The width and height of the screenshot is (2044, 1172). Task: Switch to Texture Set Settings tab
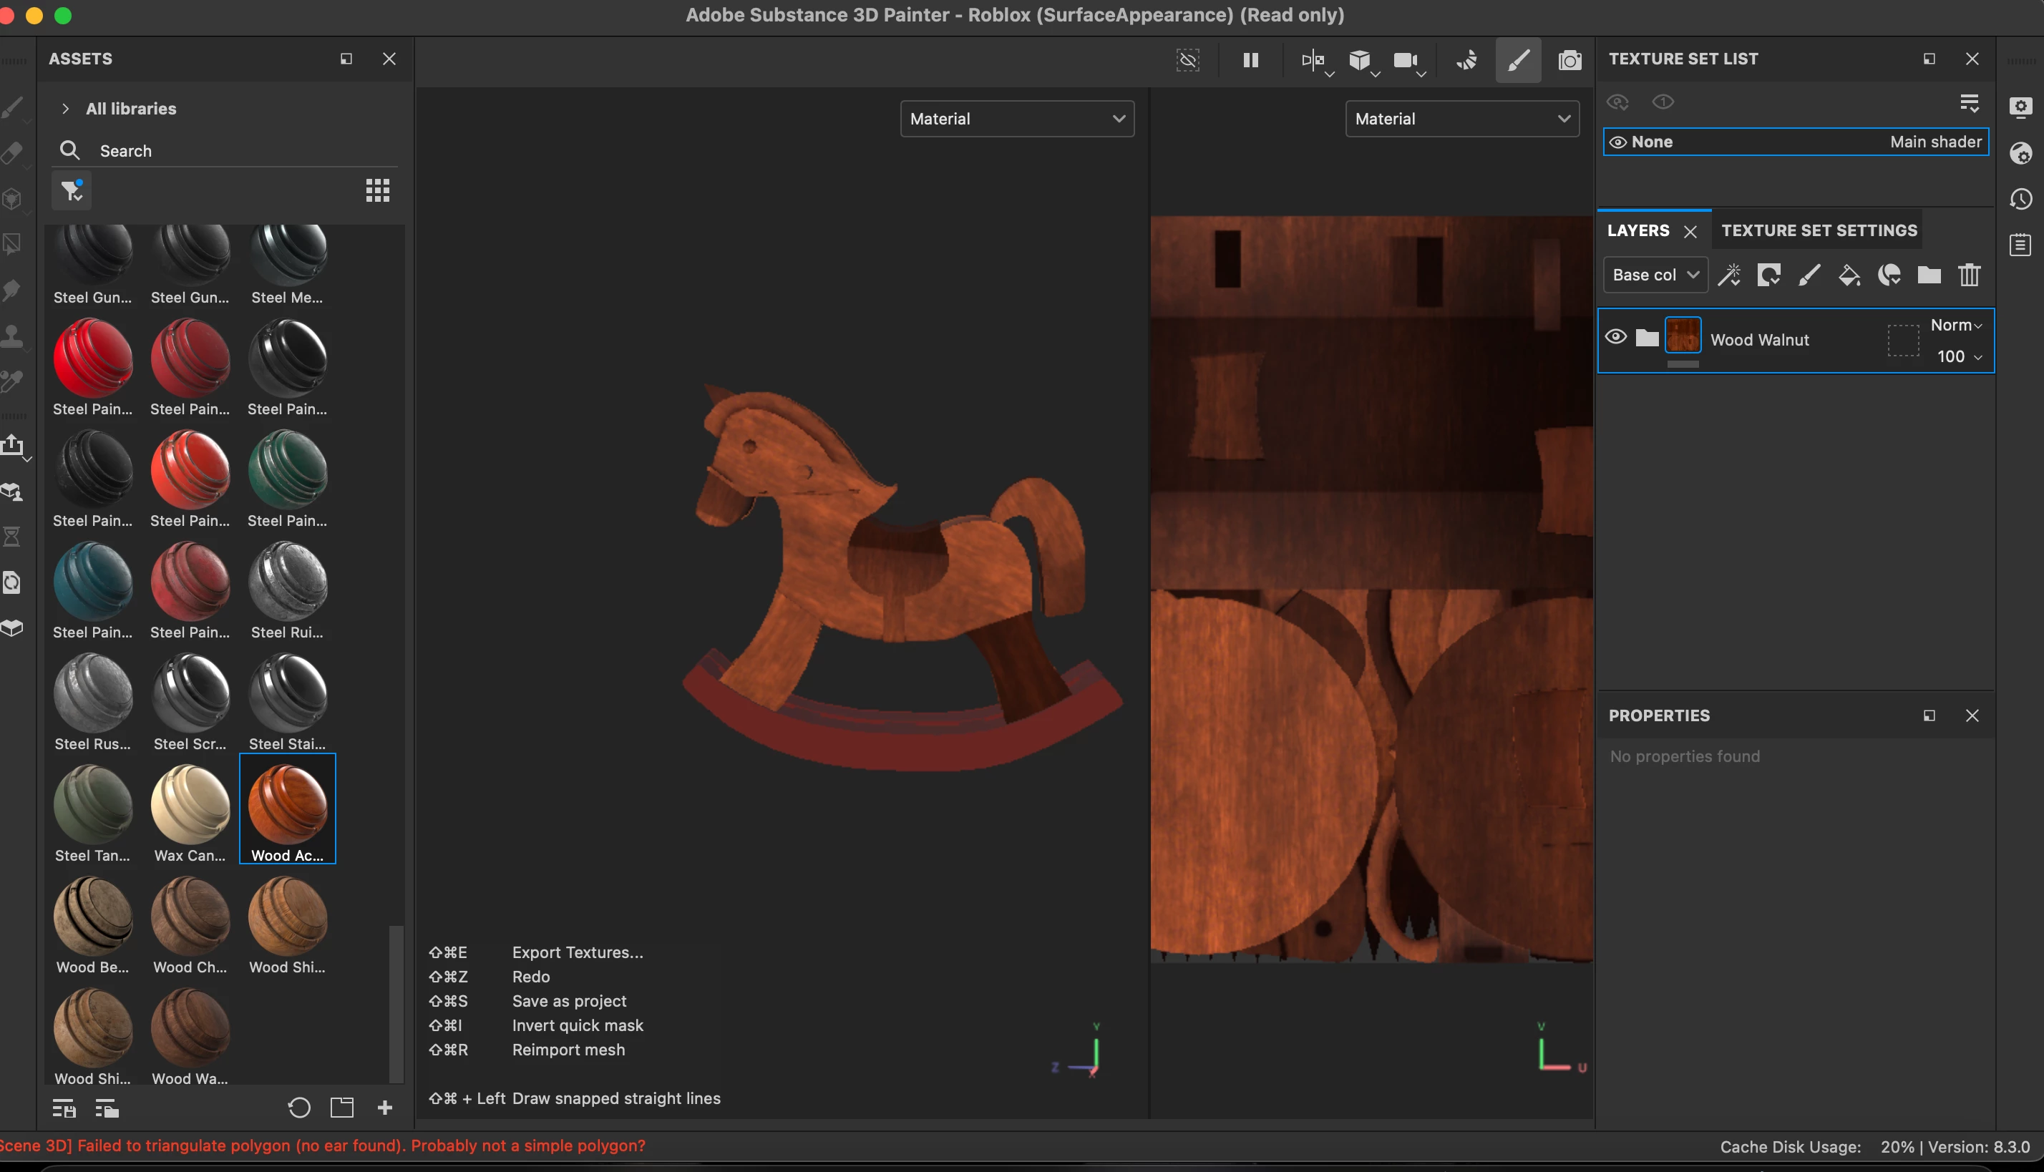pos(1819,231)
